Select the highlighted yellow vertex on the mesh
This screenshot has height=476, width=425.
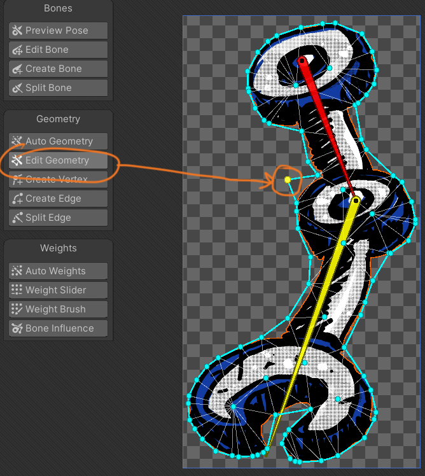(288, 179)
